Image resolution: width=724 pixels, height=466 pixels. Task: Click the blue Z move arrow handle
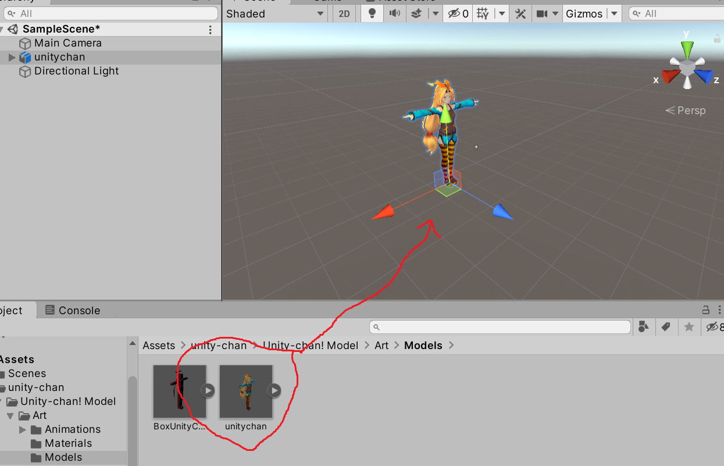pos(502,212)
